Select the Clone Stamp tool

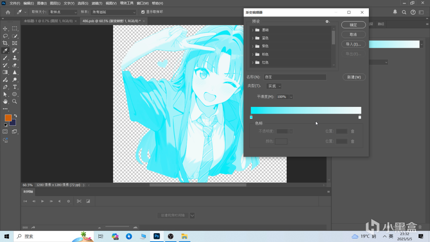(15, 58)
